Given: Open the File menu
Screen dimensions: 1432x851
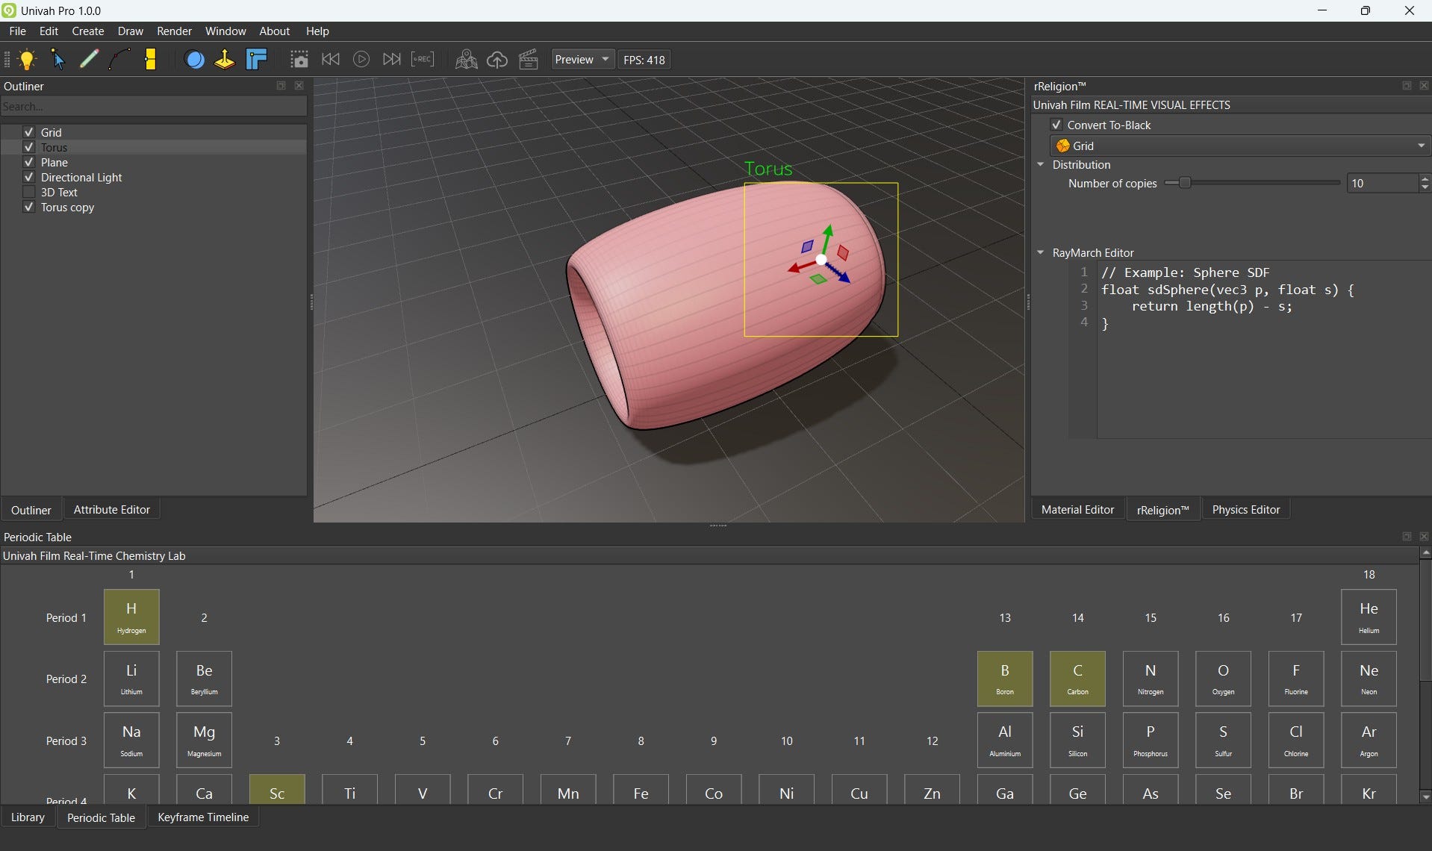Looking at the screenshot, I should click(17, 31).
